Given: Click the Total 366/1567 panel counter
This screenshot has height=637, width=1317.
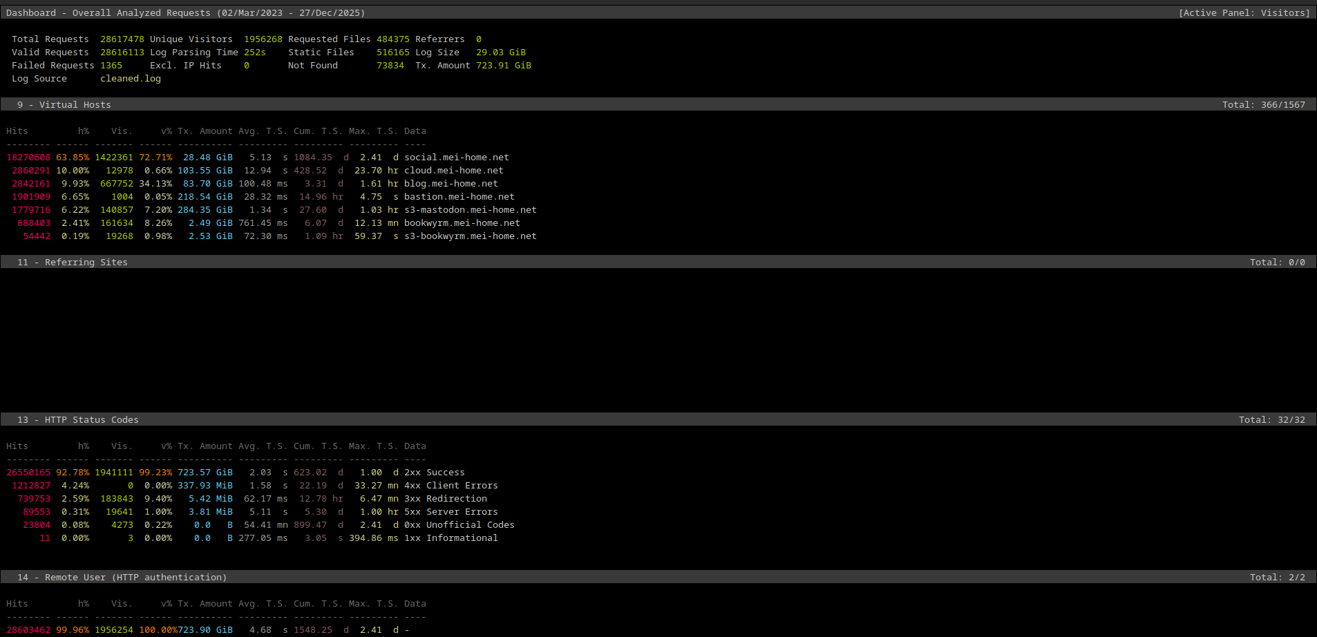Looking at the screenshot, I should 1264,104.
